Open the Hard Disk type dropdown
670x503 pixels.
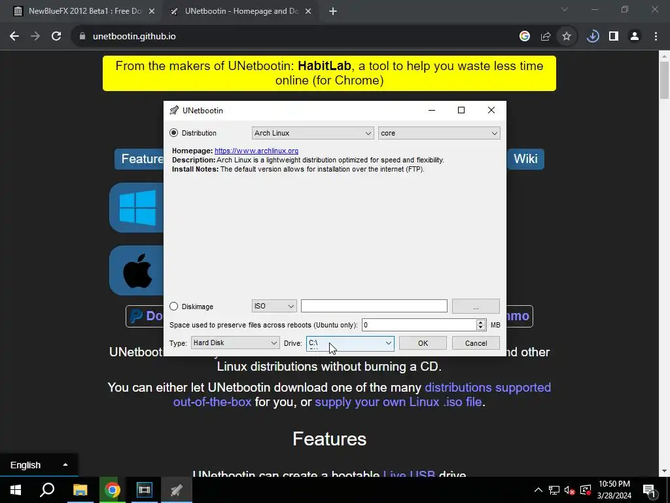pyautogui.click(x=235, y=343)
